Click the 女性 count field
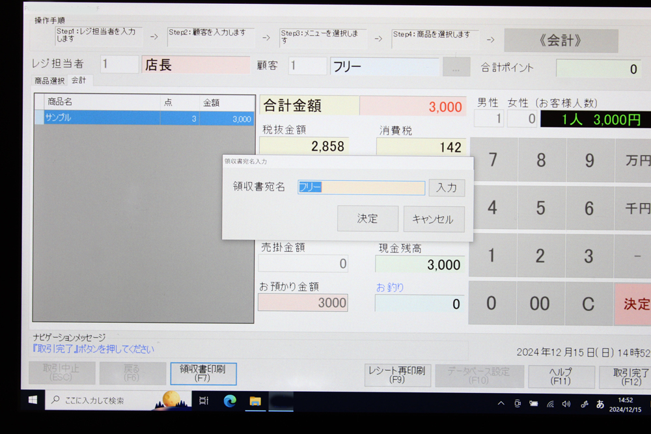The width and height of the screenshot is (651, 434). (522, 119)
